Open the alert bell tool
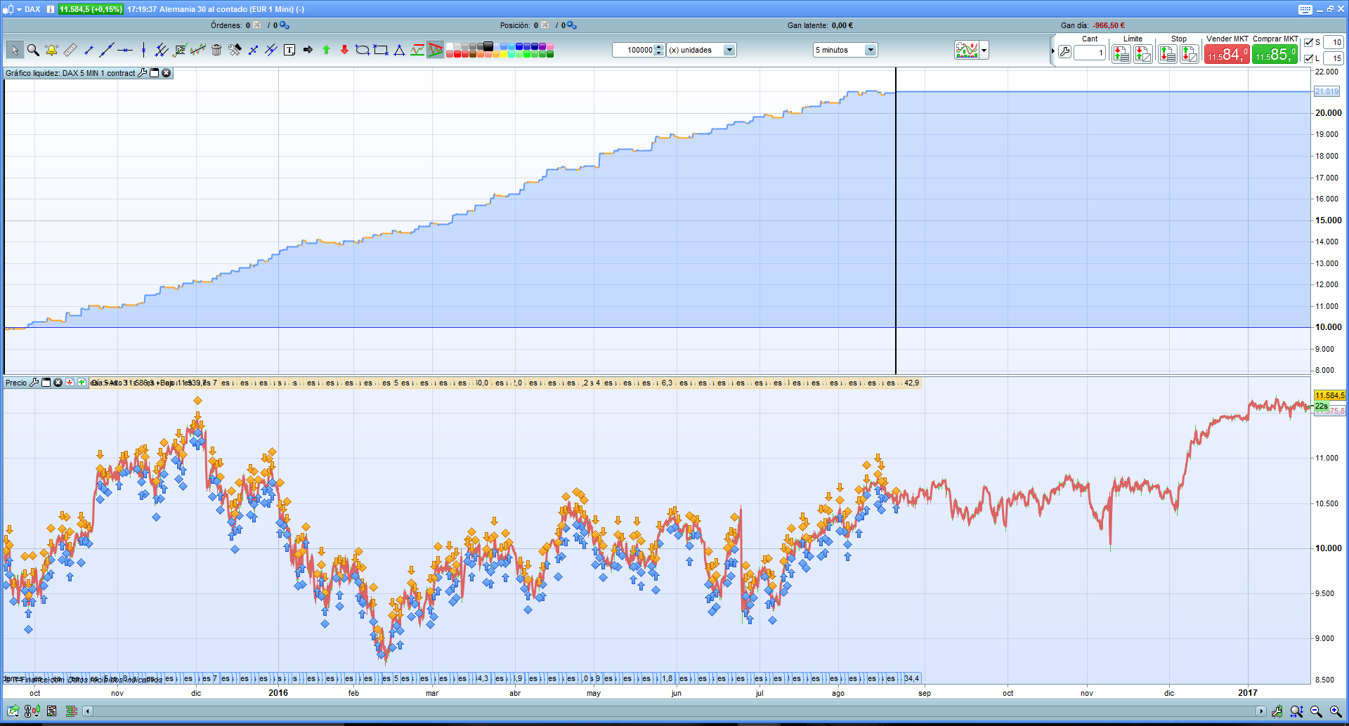Screen dimensions: 1349x726 51,50
